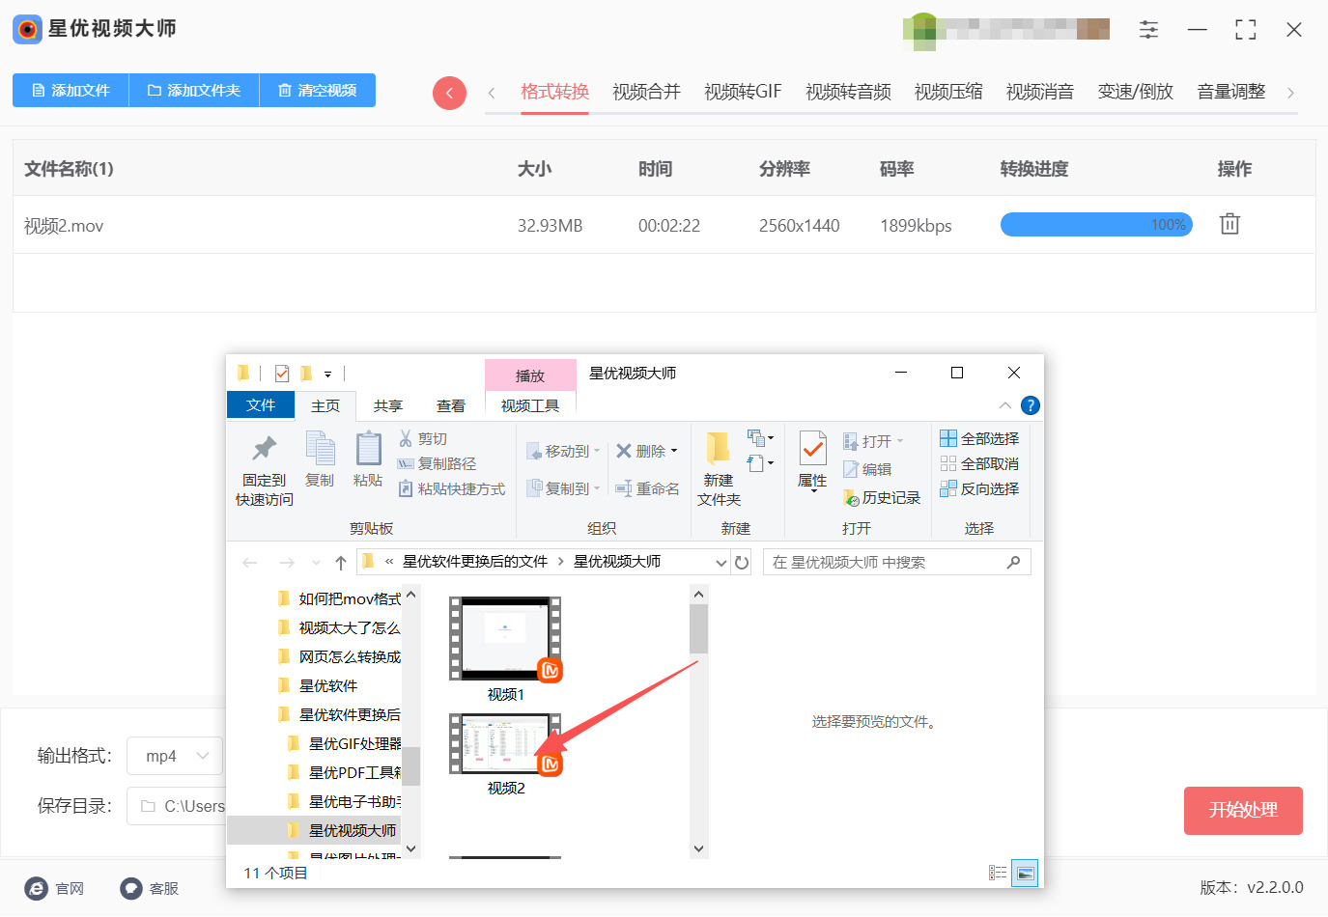Switch to large icons view in Explorer
The height and width of the screenshot is (917, 1328).
(x=1025, y=873)
